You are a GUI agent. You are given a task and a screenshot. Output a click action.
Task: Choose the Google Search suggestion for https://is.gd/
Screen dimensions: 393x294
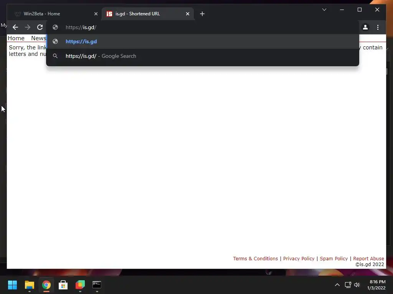[203, 56]
